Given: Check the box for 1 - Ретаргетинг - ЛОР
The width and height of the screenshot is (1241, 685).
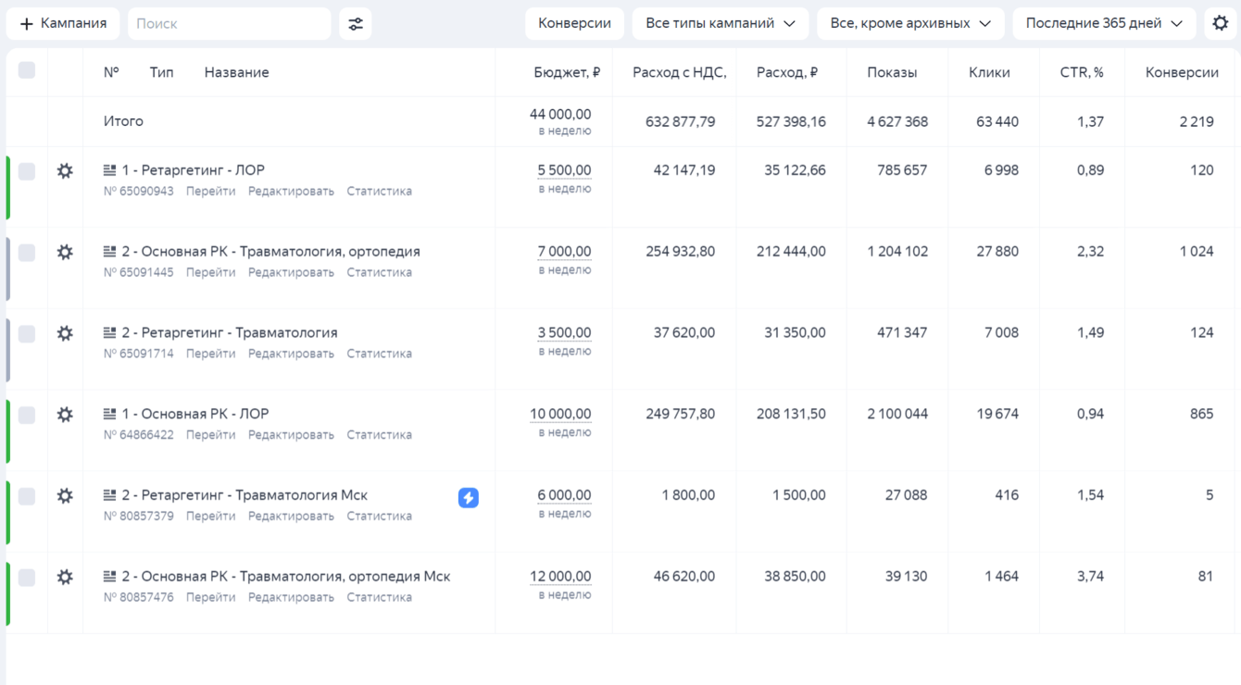Looking at the screenshot, I should point(27,171).
